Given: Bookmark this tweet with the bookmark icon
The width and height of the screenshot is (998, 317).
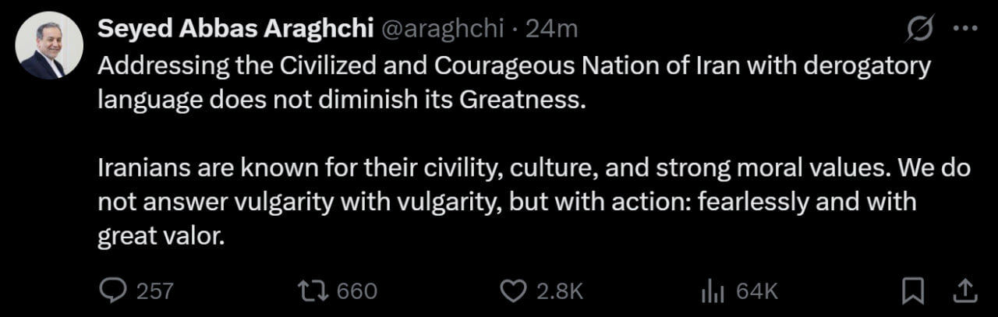Looking at the screenshot, I should 912,291.
